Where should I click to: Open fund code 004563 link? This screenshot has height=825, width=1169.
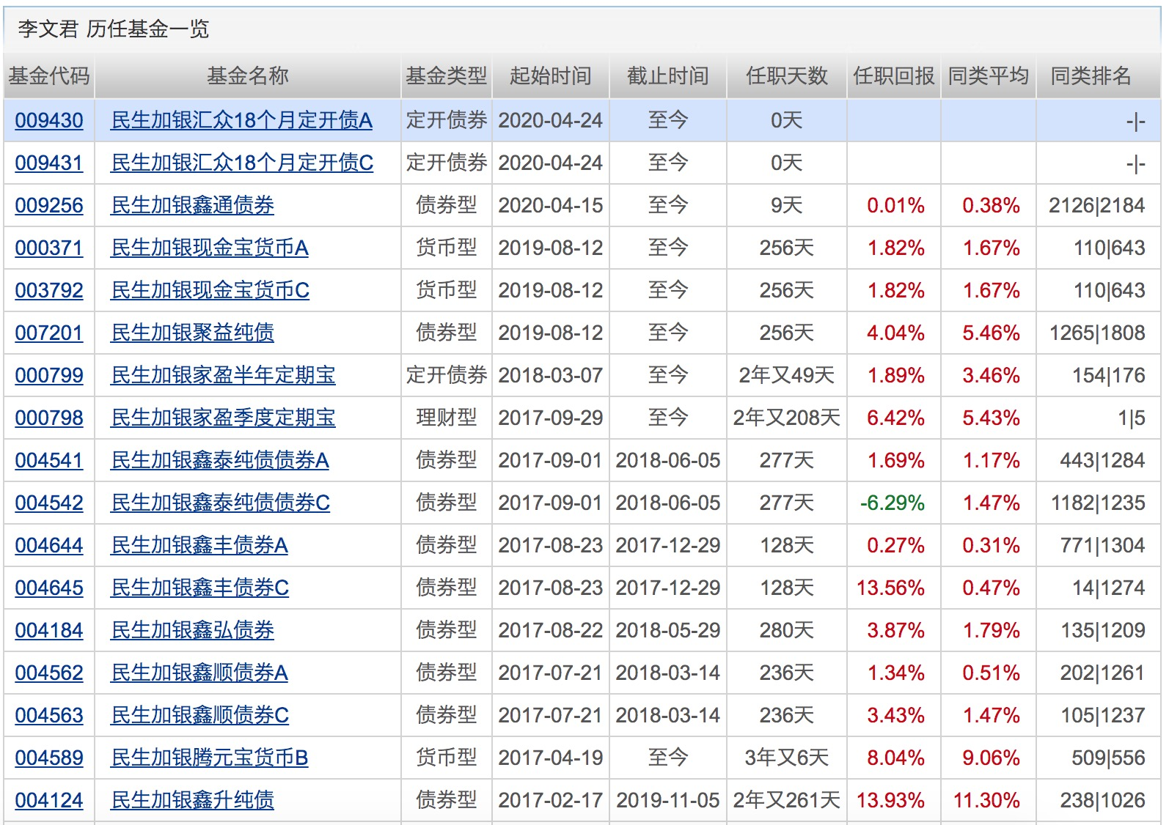click(x=49, y=715)
